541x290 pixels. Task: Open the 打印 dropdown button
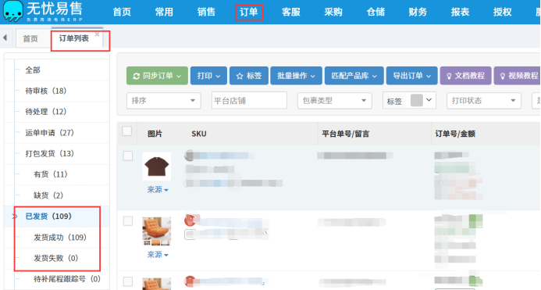(x=208, y=76)
